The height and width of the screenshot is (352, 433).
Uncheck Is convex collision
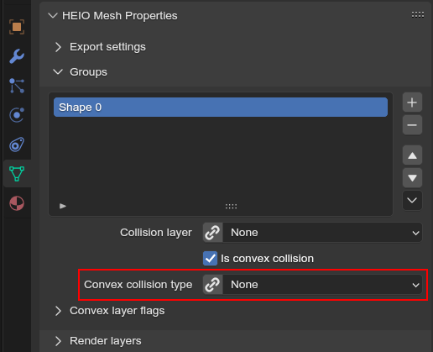tap(210, 259)
